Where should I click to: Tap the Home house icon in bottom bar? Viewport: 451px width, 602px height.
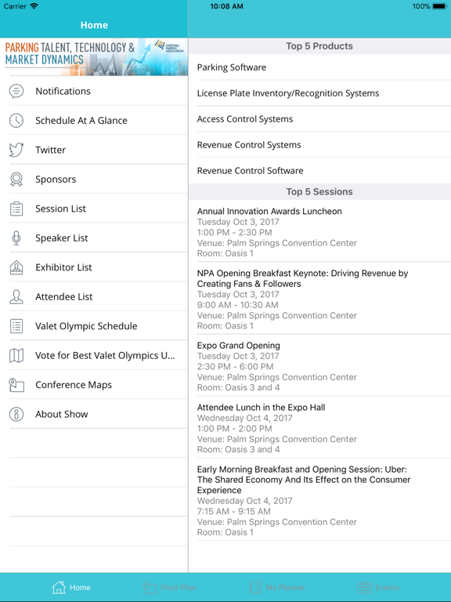pyautogui.click(x=59, y=587)
